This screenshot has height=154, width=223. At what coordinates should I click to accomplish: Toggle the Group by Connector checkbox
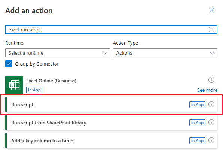tap(9, 64)
